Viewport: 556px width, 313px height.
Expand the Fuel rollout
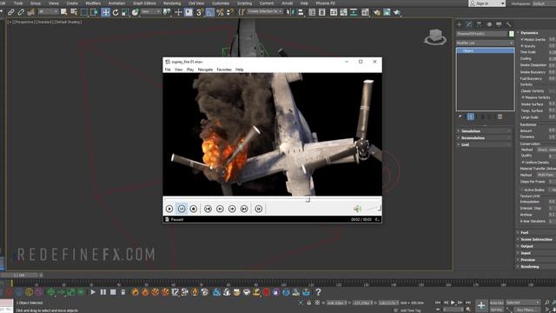[536, 232]
